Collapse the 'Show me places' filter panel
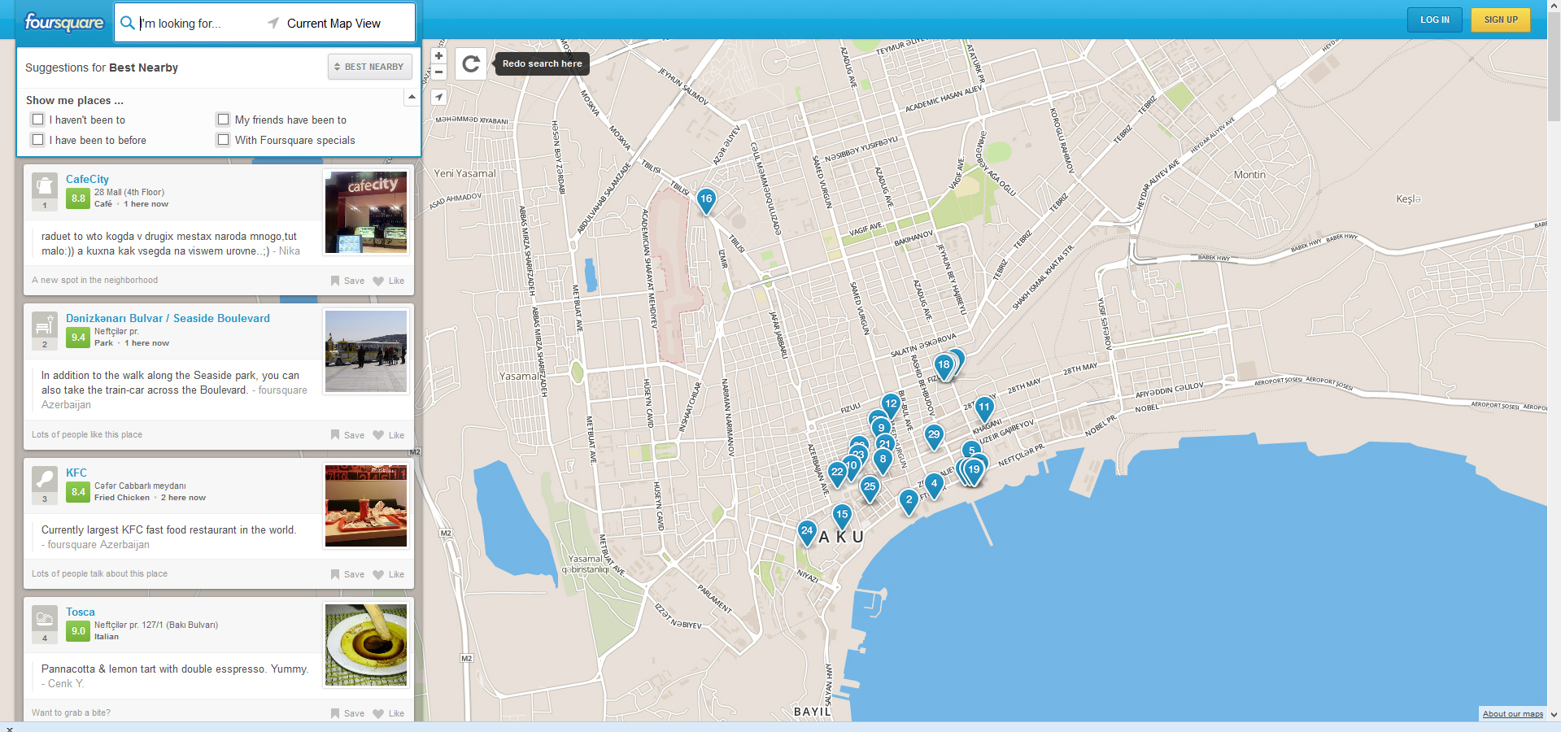This screenshot has width=1561, height=732. pos(412,97)
